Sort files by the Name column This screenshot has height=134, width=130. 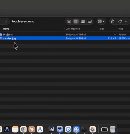click(x=6, y=29)
